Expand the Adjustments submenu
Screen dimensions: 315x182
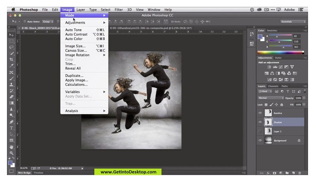click(x=84, y=23)
